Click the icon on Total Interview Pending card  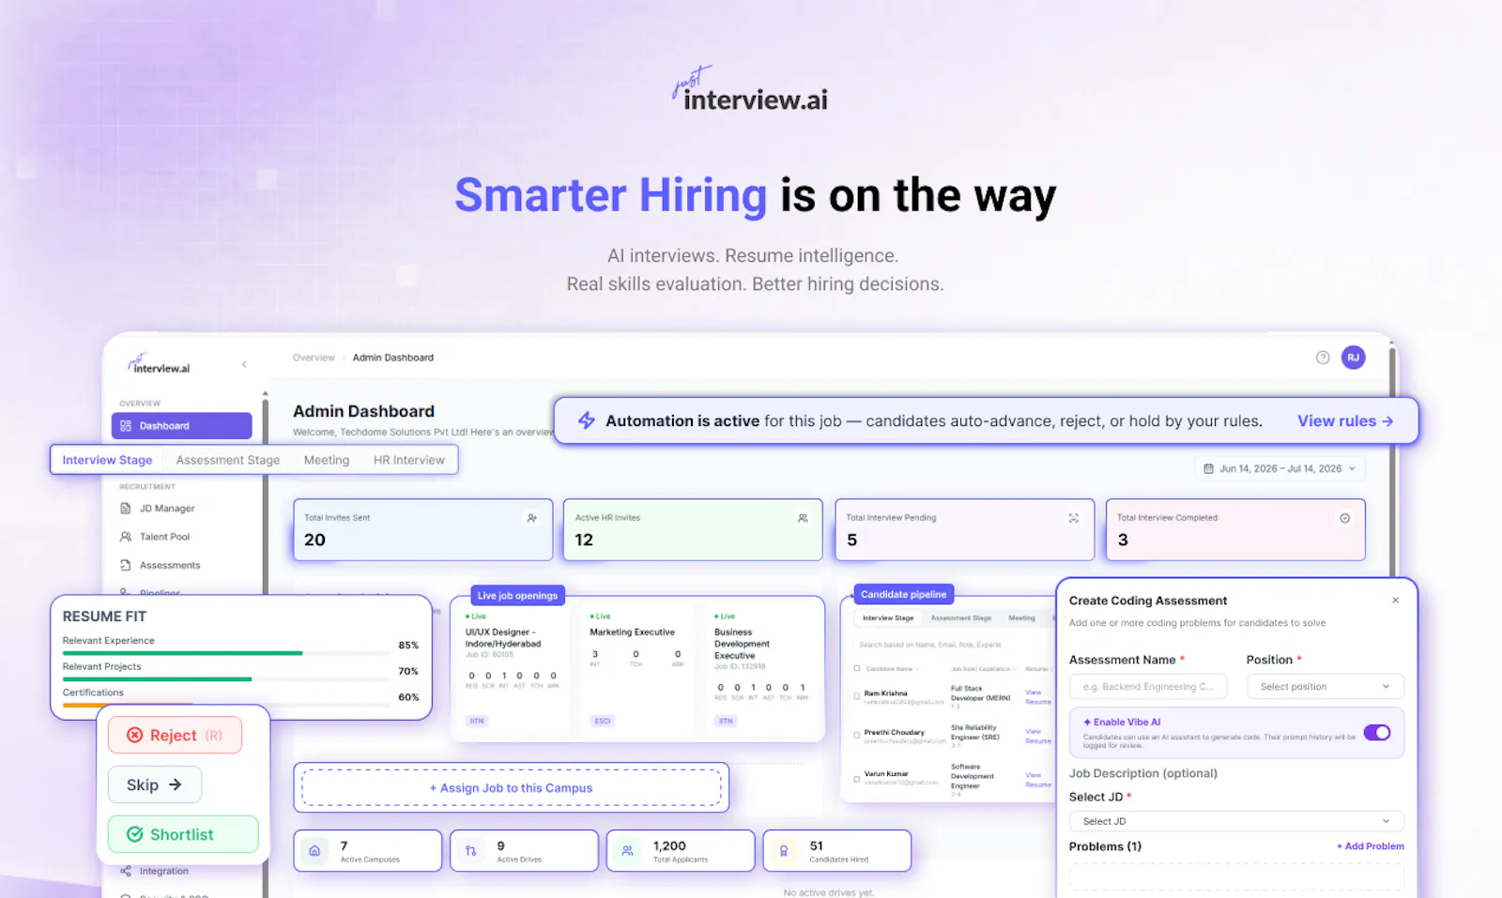point(1074,518)
